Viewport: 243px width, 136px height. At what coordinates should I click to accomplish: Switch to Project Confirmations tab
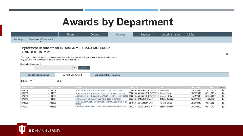(x=38, y=75)
